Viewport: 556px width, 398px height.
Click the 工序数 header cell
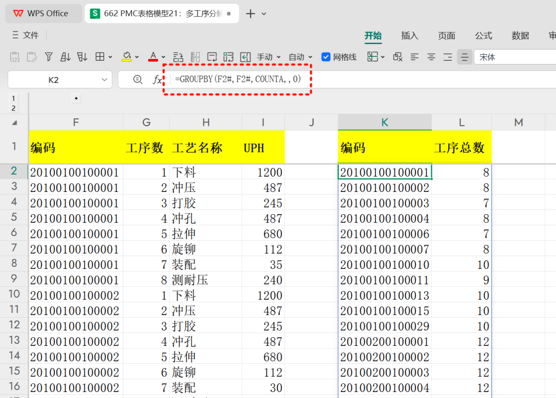(x=146, y=147)
